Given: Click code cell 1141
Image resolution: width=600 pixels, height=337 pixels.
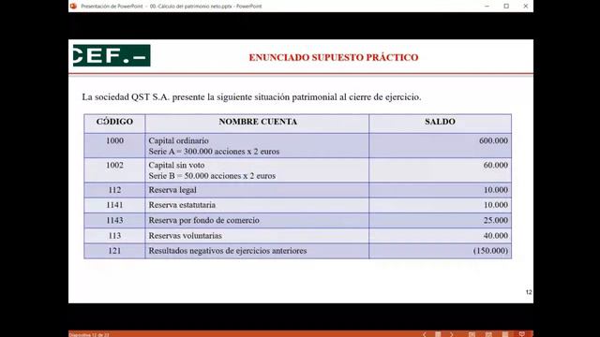Looking at the screenshot, I should coord(114,205).
